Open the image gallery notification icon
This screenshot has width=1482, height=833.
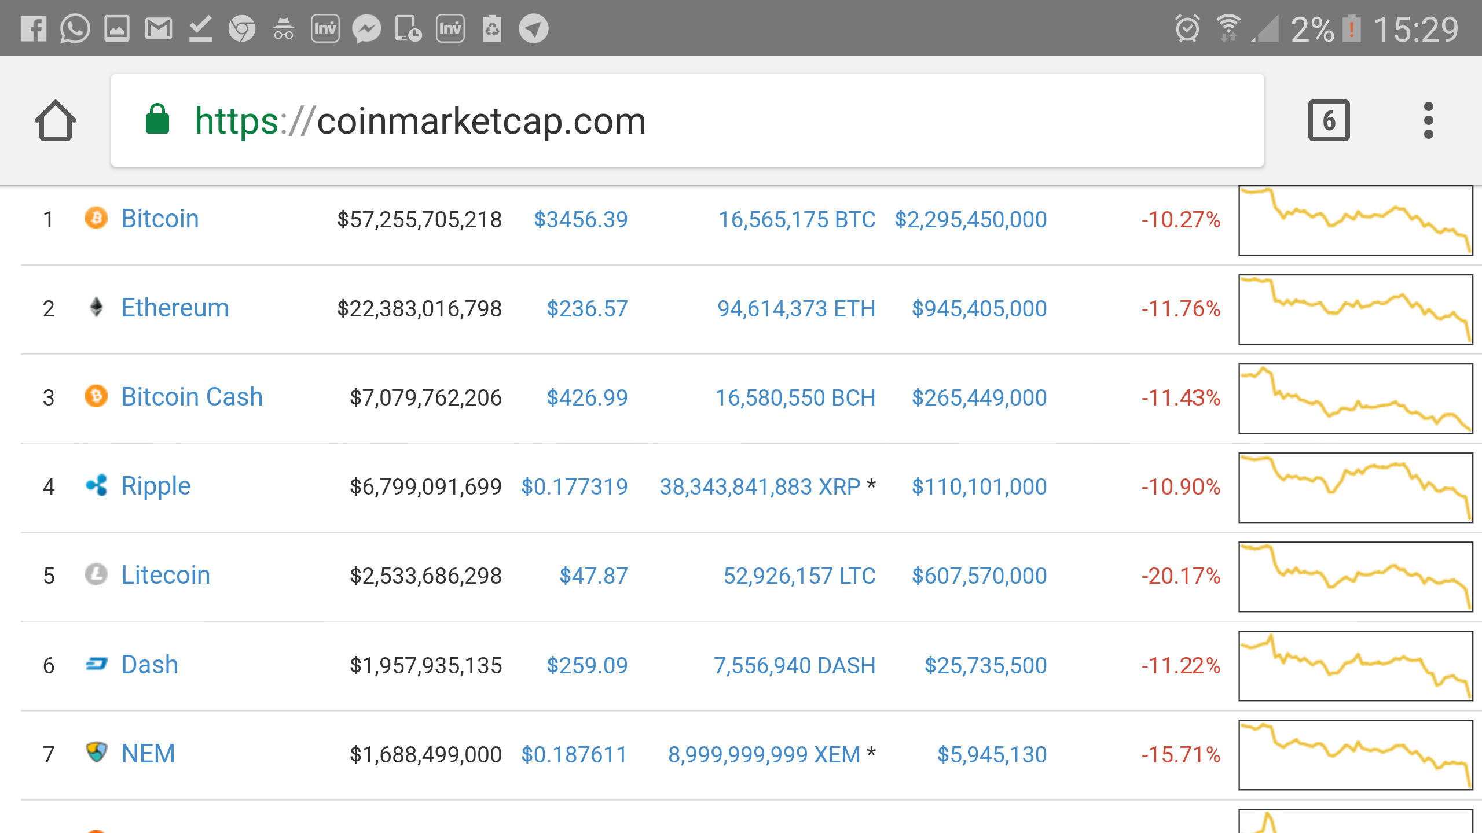(x=116, y=28)
